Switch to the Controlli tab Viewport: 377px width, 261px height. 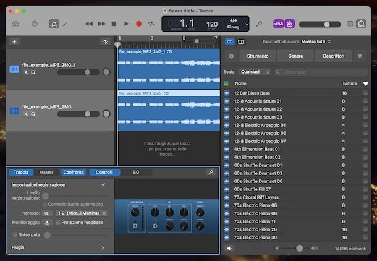point(104,172)
